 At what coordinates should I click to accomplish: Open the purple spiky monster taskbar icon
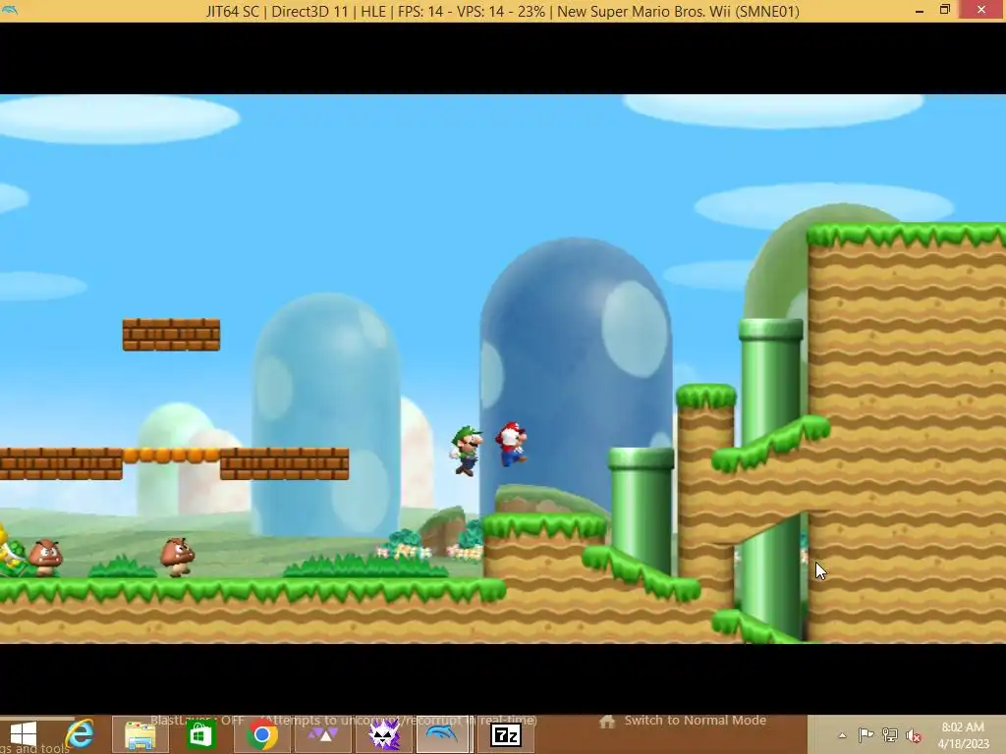point(384,734)
